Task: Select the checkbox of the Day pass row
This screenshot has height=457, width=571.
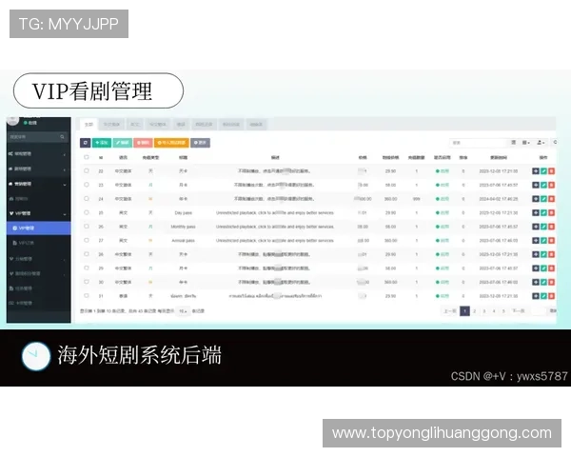Action: click(x=87, y=212)
